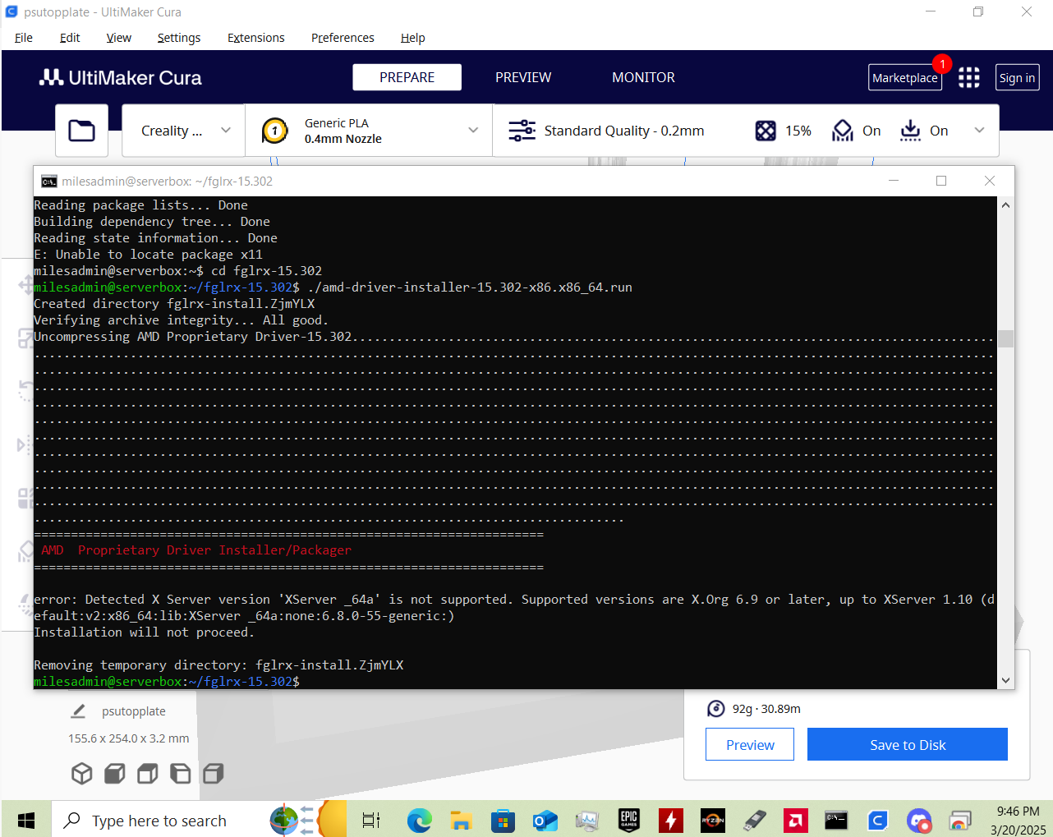Click the infill 15% setting icon

[x=766, y=131]
